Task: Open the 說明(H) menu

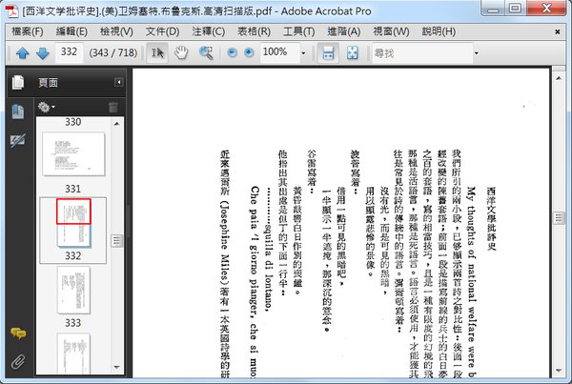Action: tap(439, 31)
